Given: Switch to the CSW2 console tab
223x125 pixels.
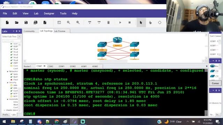Looking at the screenshot, I should [50, 66].
